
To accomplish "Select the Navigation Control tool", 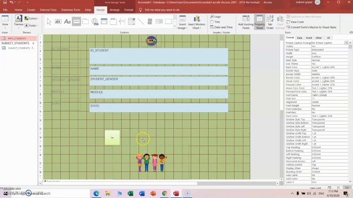I will tap(104, 21).
